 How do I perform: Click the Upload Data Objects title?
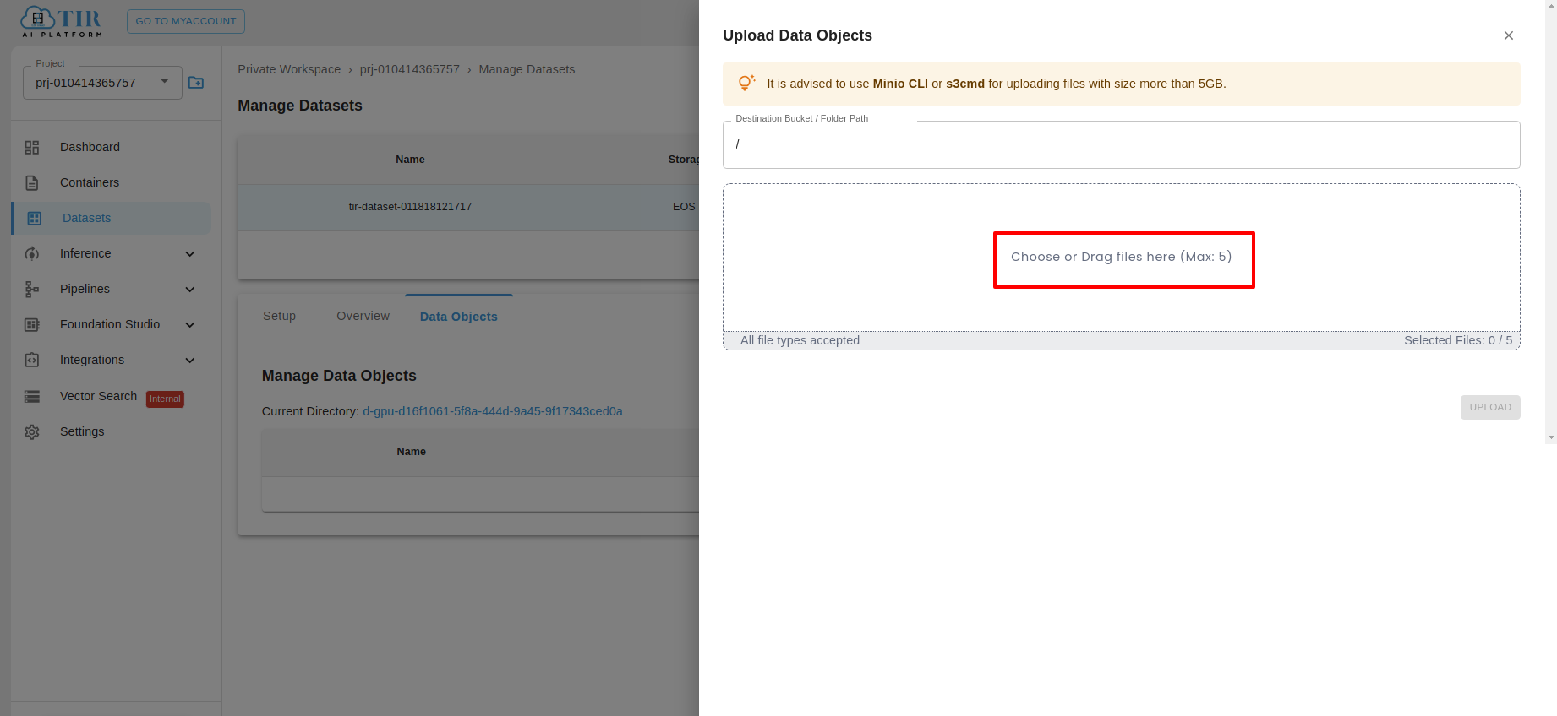coord(797,35)
